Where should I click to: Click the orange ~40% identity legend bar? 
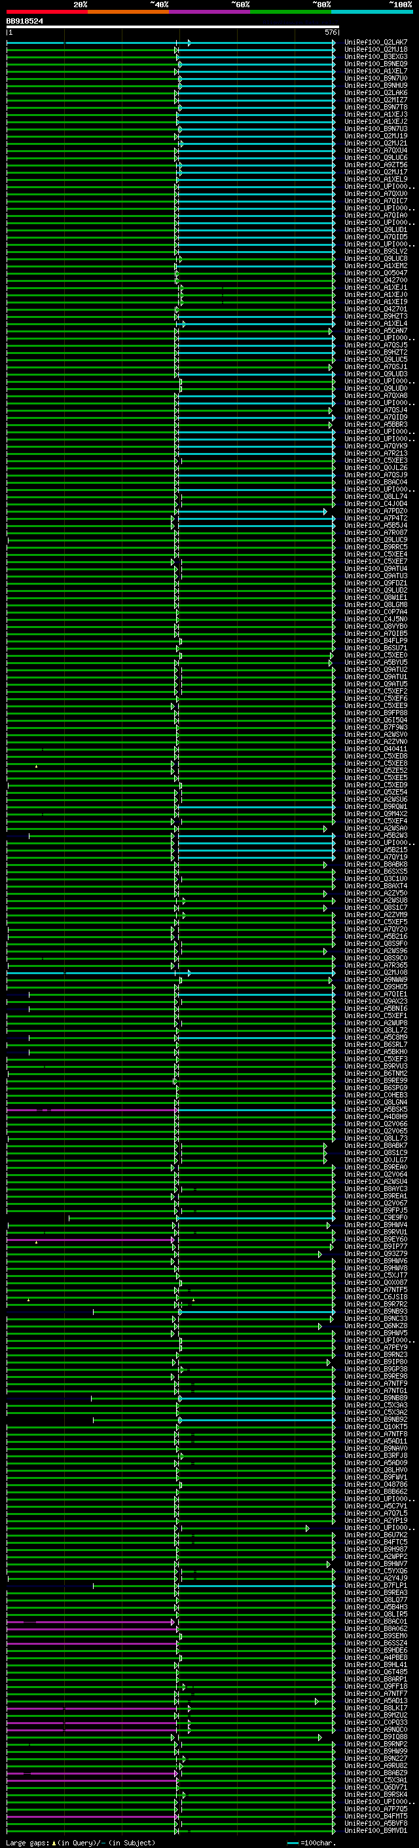tap(128, 12)
